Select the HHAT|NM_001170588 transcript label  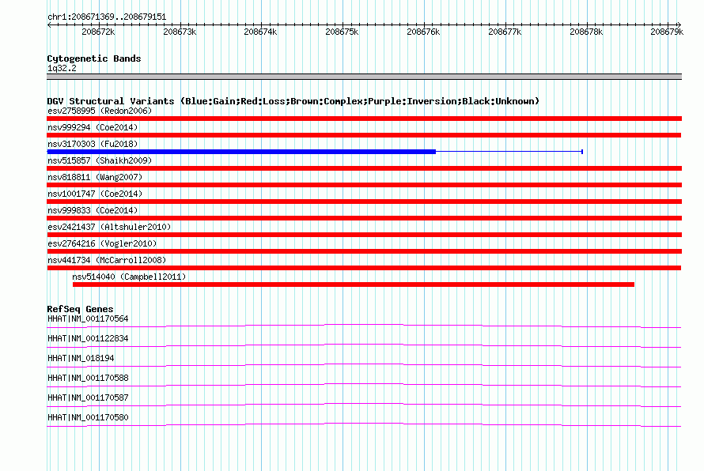pos(88,378)
